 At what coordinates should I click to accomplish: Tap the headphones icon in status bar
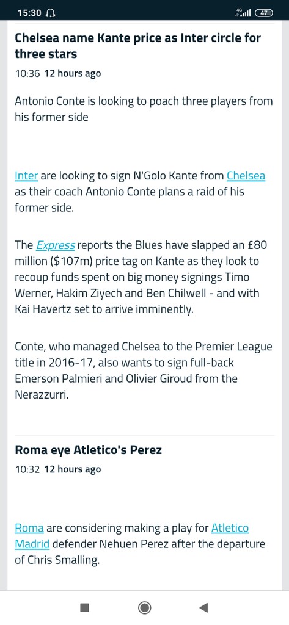tap(50, 13)
